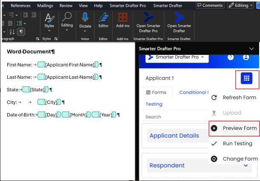The image size is (260, 181).
Task: Open the Mailings ribbon tab
Action: click(45, 6)
